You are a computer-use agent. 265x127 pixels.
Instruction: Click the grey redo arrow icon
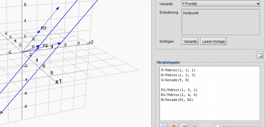click(x=194, y=125)
